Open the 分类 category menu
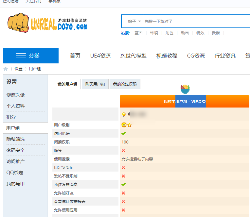The image size is (250, 217). [x=31, y=56]
